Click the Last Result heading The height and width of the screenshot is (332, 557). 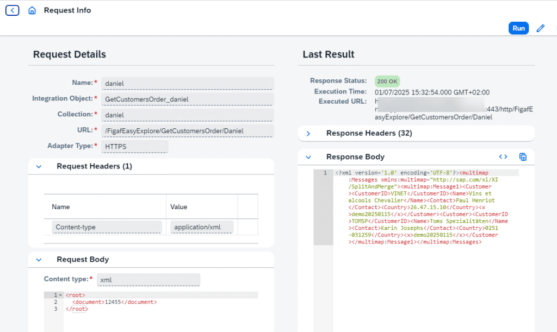(329, 54)
